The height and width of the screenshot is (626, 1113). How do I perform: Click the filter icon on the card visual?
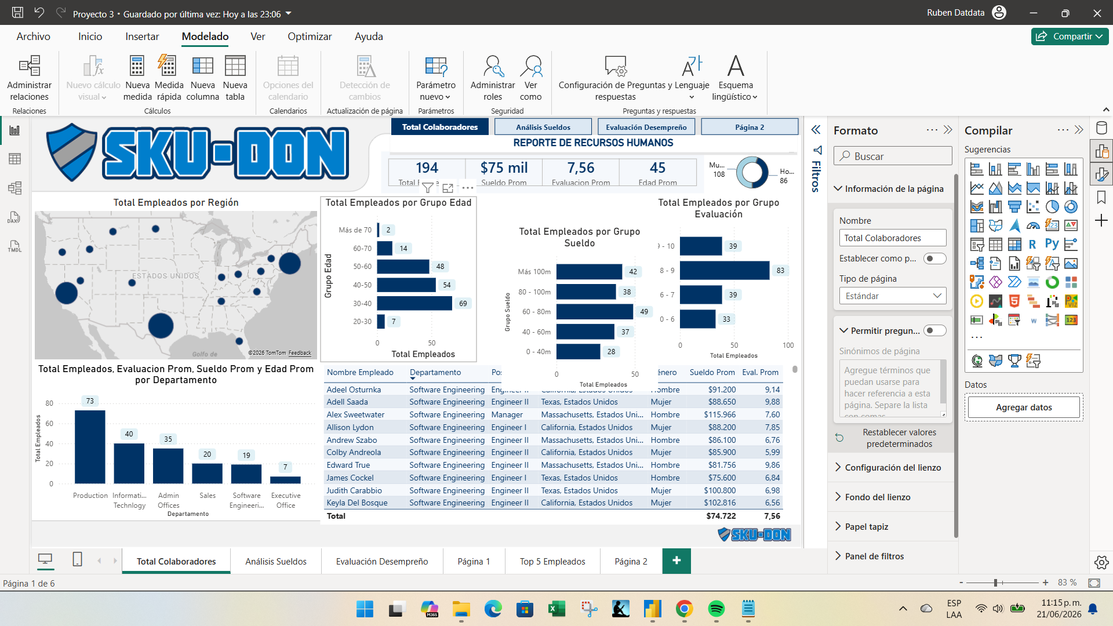(428, 188)
